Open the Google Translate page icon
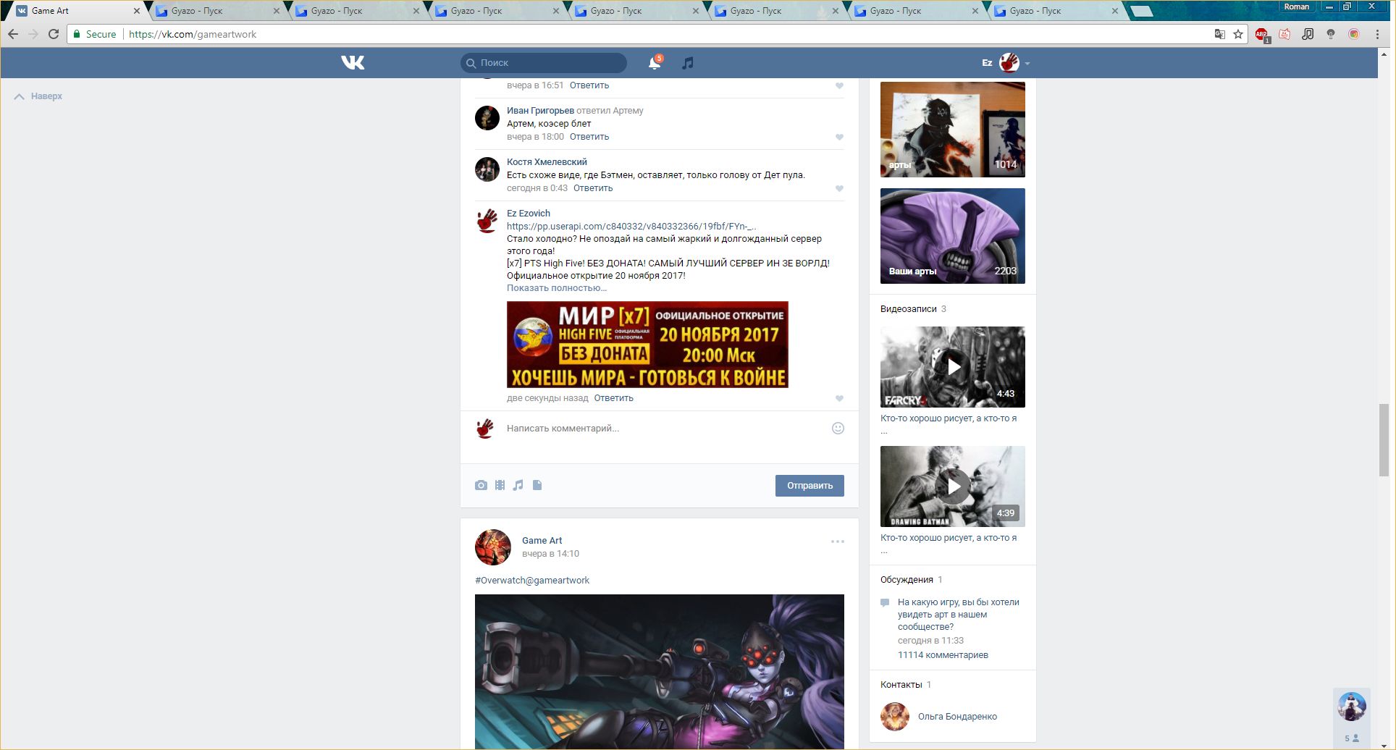This screenshot has width=1396, height=750. (x=1220, y=34)
